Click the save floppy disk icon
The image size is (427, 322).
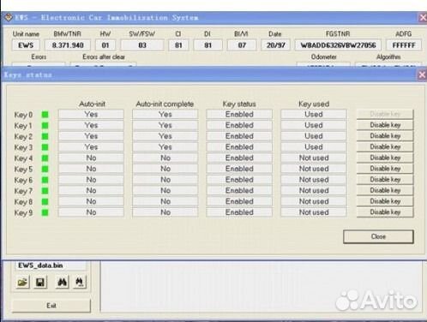tap(40, 283)
